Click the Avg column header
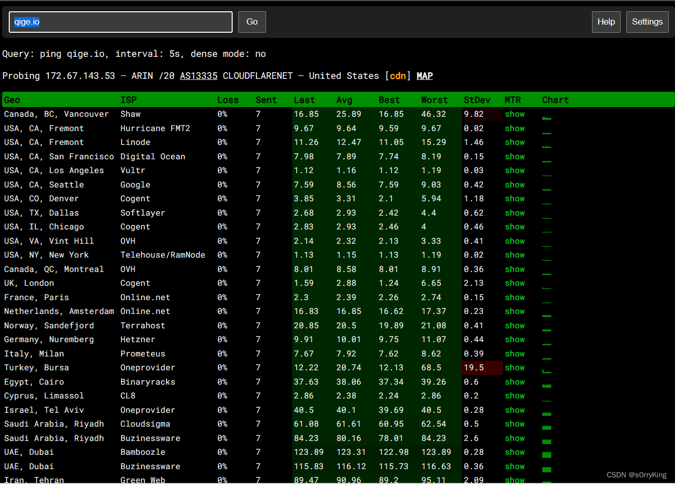 [x=344, y=100]
